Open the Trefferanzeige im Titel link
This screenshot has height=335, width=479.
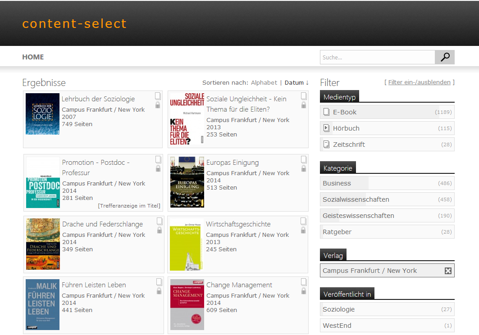[129, 206]
